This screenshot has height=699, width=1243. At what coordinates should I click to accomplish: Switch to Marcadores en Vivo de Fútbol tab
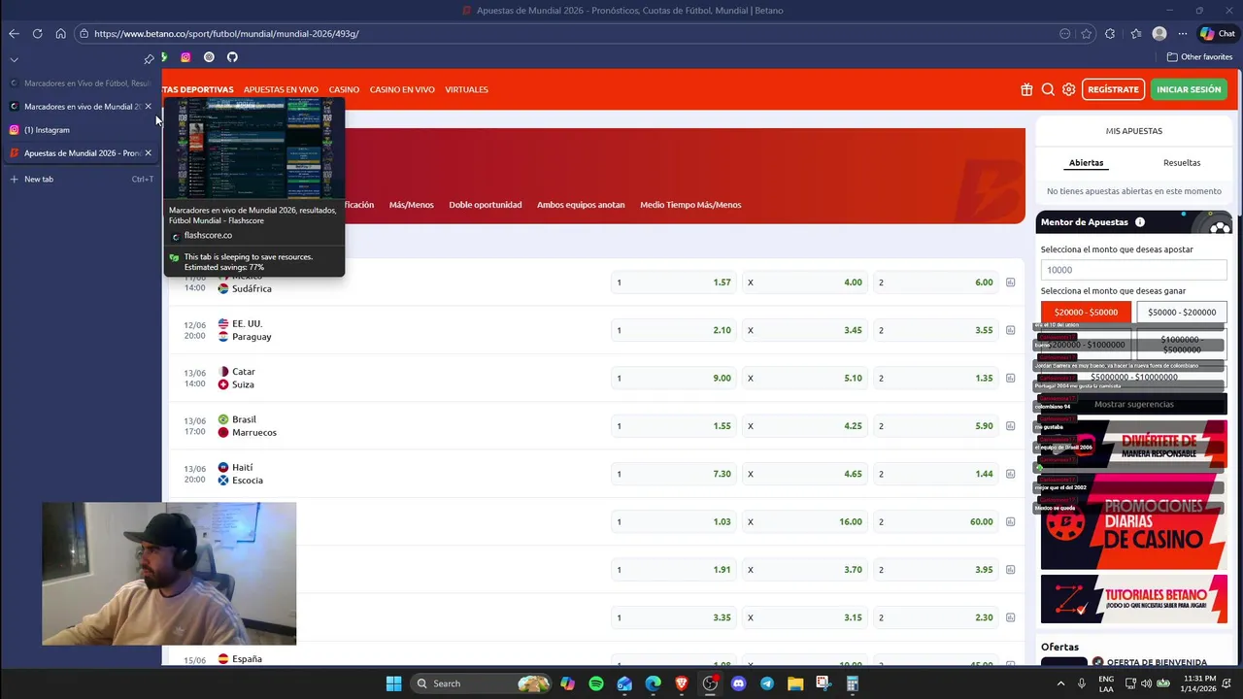[80, 83]
